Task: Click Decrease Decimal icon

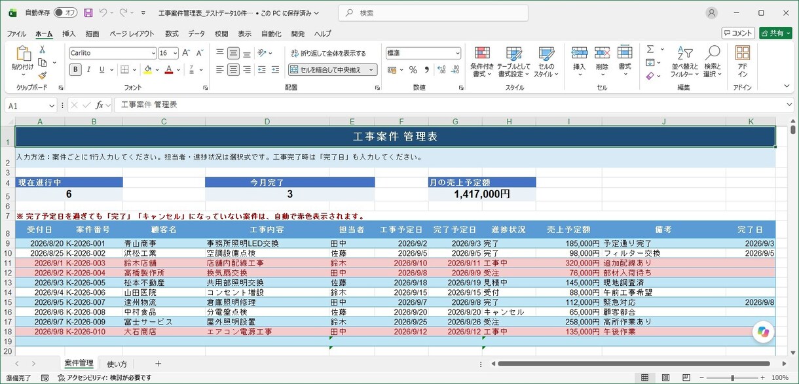Action: click(455, 69)
